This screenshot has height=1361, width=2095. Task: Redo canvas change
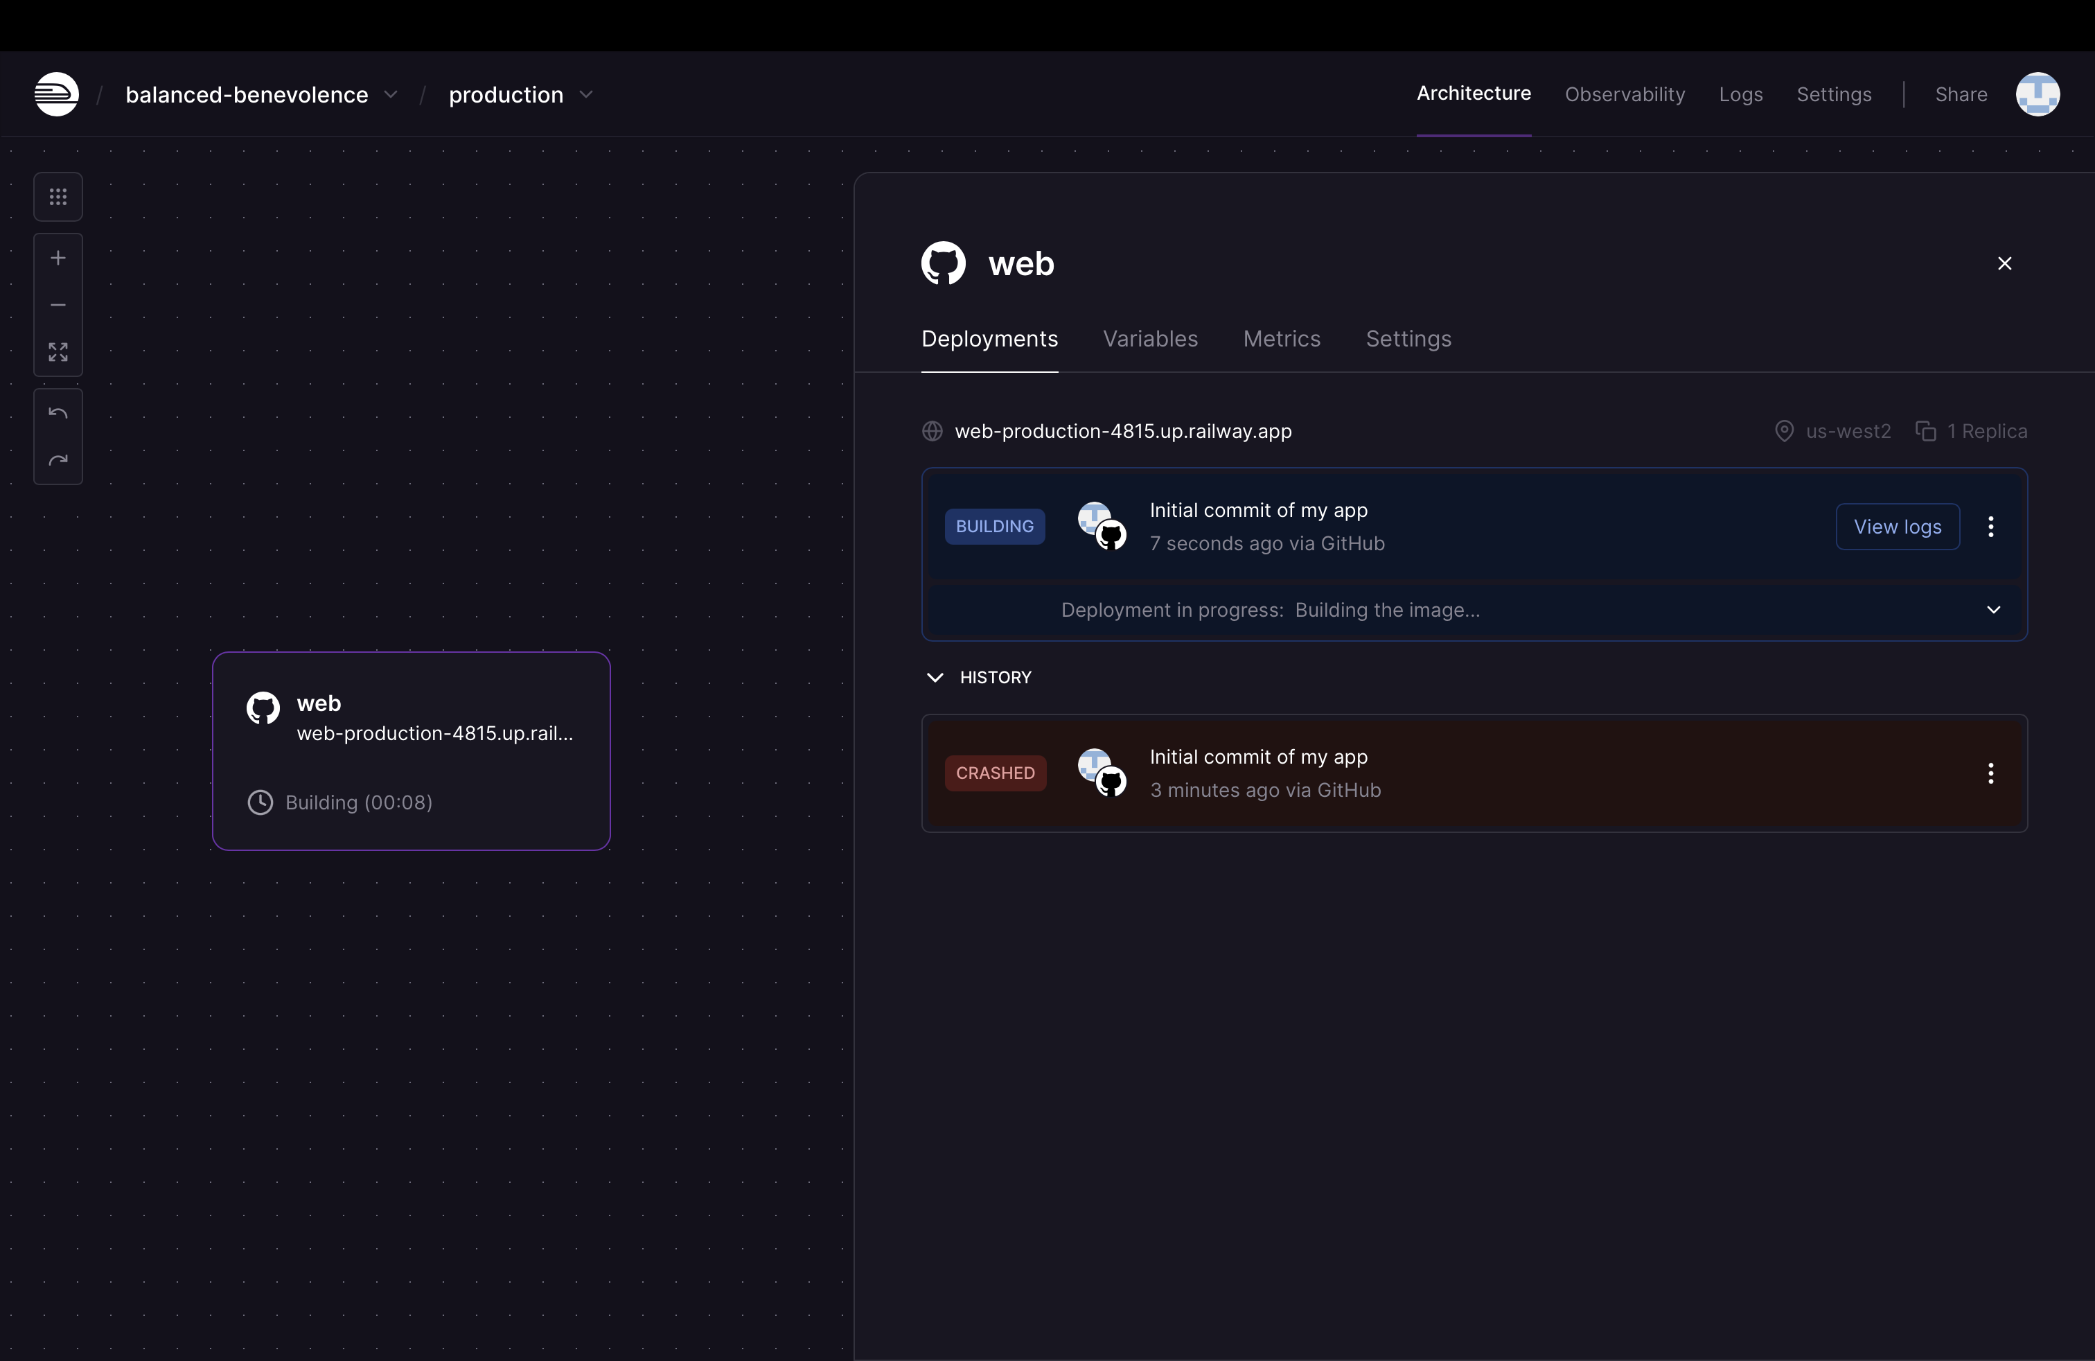click(x=58, y=460)
